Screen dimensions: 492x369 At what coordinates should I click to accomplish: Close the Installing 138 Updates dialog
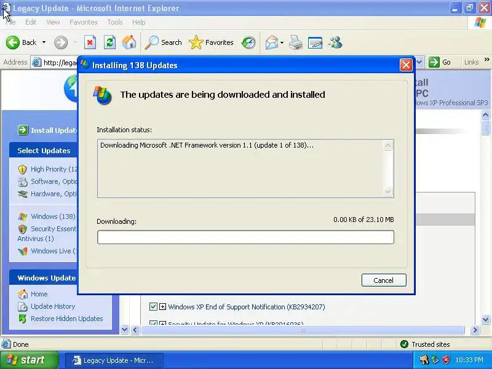click(406, 65)
